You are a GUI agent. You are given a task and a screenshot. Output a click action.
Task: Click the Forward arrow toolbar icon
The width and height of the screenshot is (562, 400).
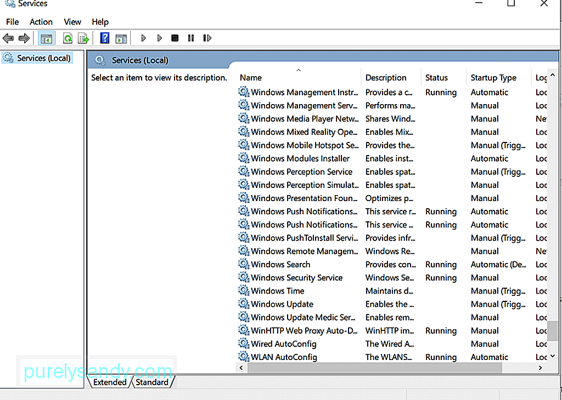coord(24,38)
